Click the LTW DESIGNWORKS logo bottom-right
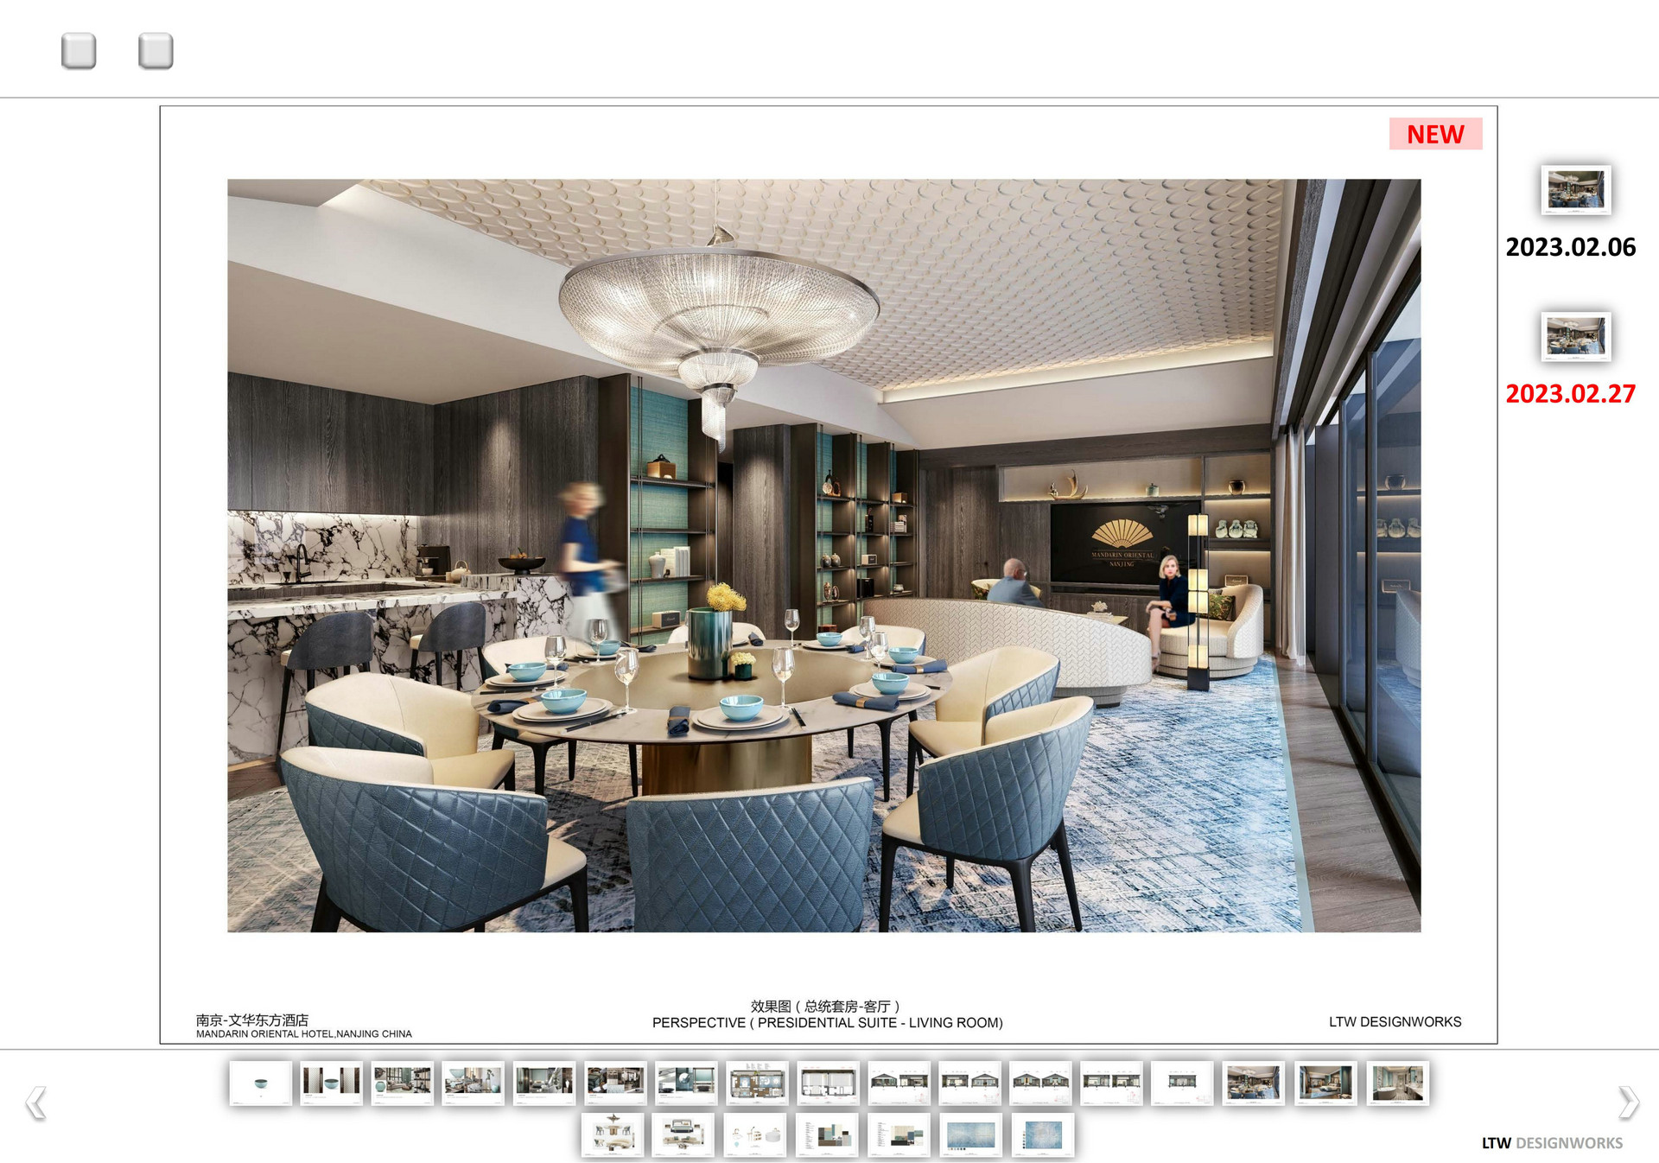The image size is (1659, 1163). [x=1552, y=1143]
